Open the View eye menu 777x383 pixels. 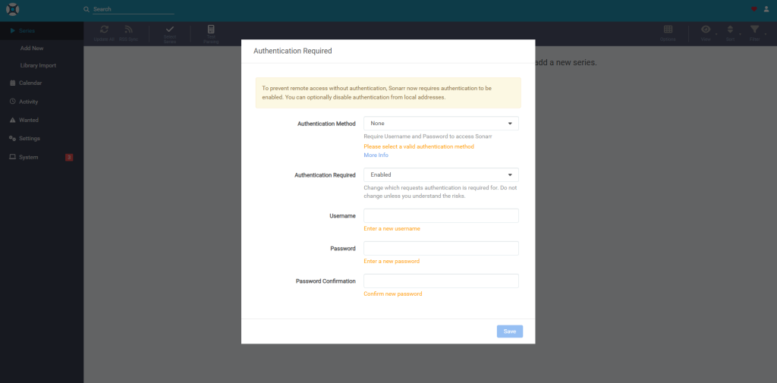706,30
